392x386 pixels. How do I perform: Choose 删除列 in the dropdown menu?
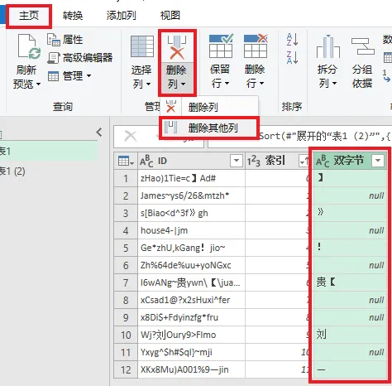(209, 107)
